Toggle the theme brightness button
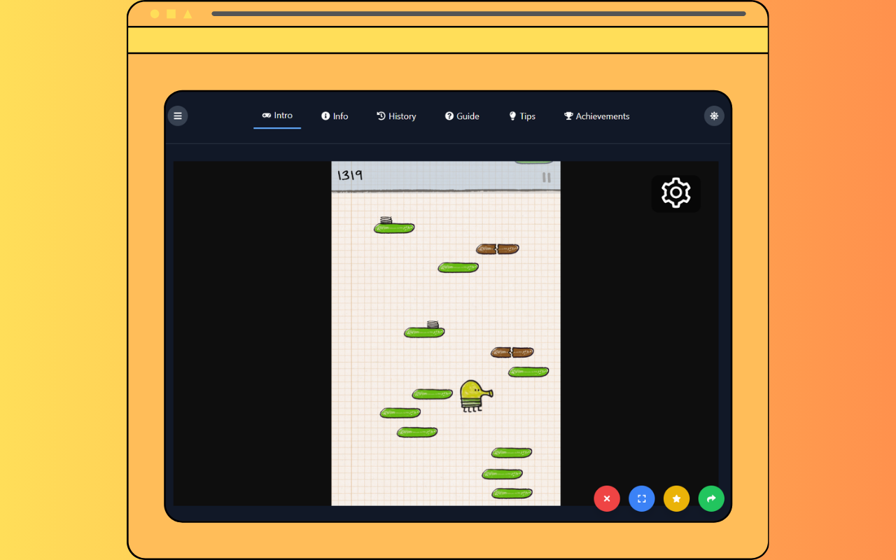This screenshot has height=560, width=896. click(714, 116)
